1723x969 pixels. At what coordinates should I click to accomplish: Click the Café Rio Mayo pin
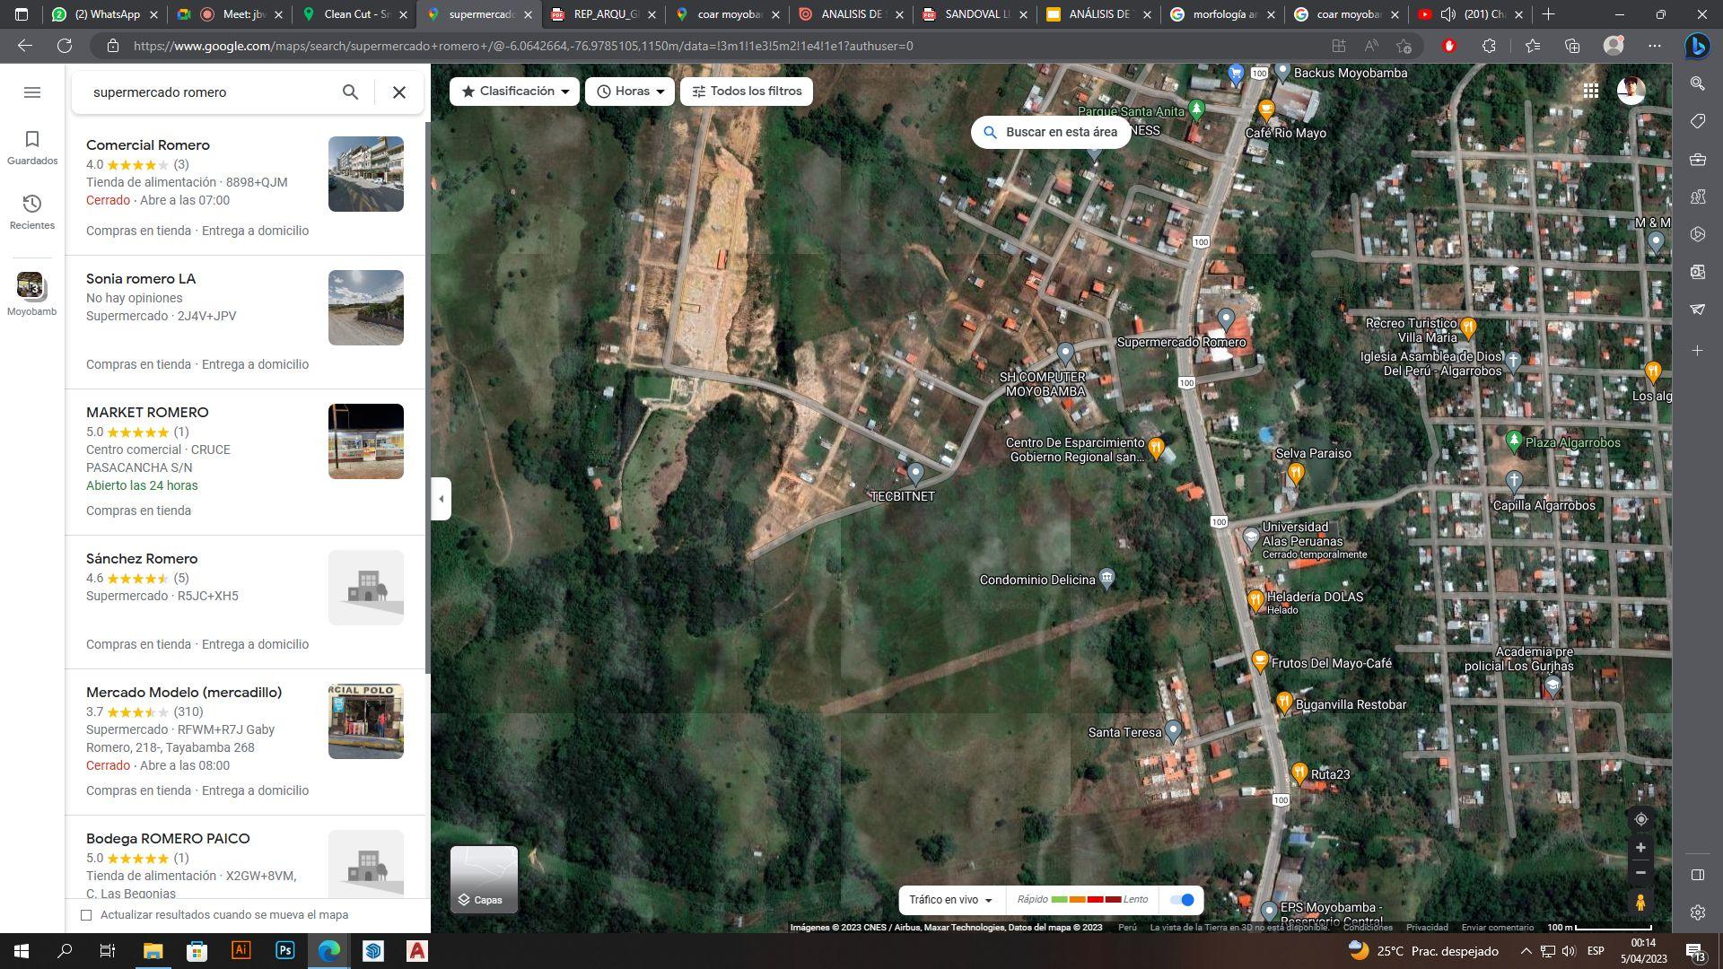[1266, 111]
